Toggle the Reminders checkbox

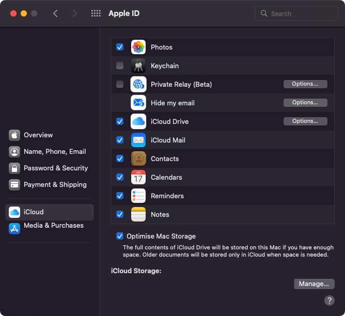pos(120,196)
